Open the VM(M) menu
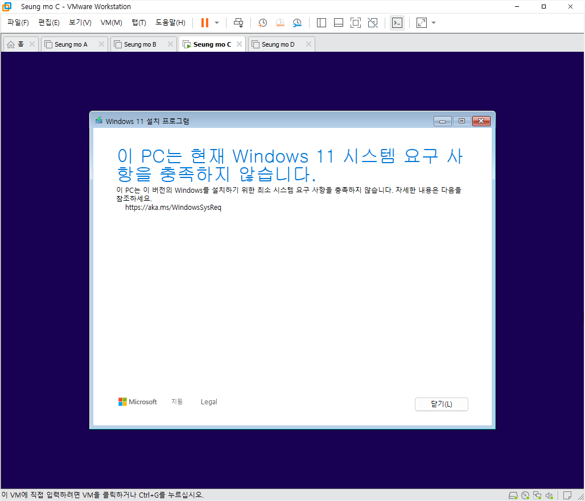The width and height of the screenshot is (585, 501). click(x=111, y=23)
